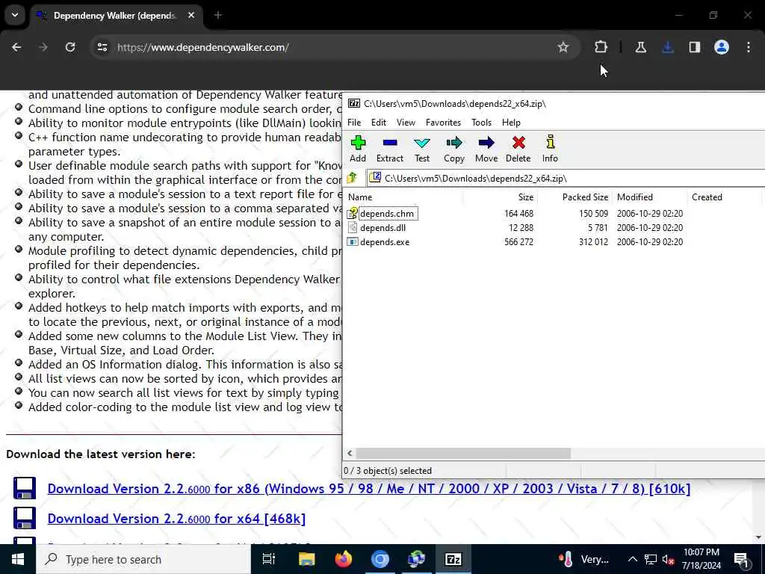765x574 pixels.
Task: Click the Chrome address bar URL
Action: (x=203, y=47)
